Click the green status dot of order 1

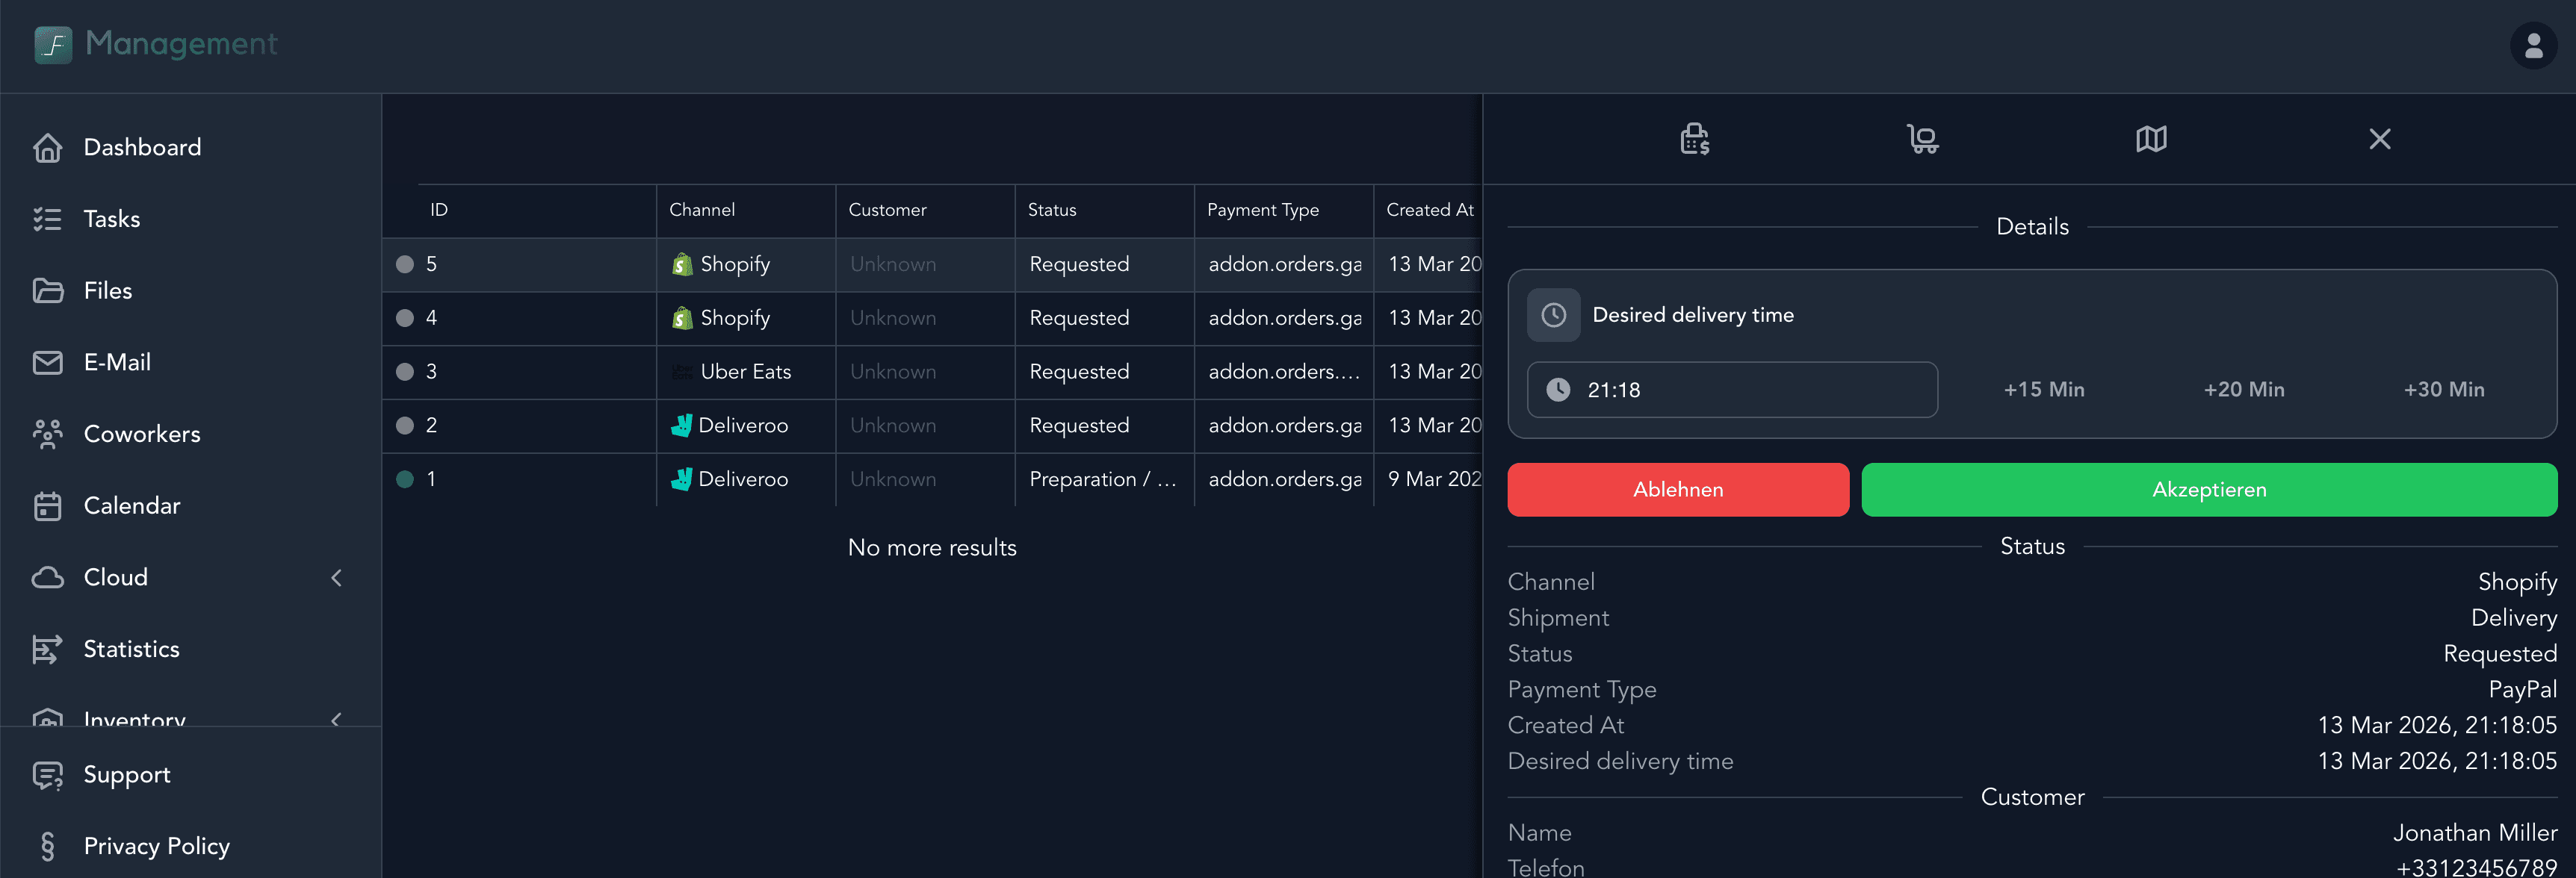(x=405, y=479)
